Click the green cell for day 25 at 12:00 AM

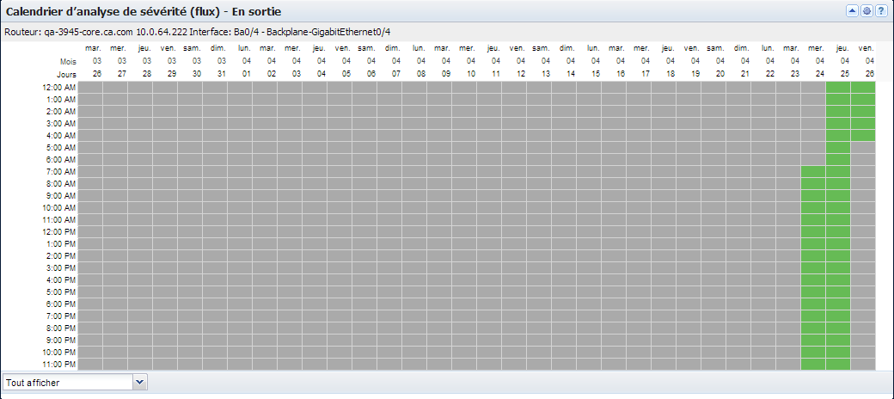pos(838,87)
